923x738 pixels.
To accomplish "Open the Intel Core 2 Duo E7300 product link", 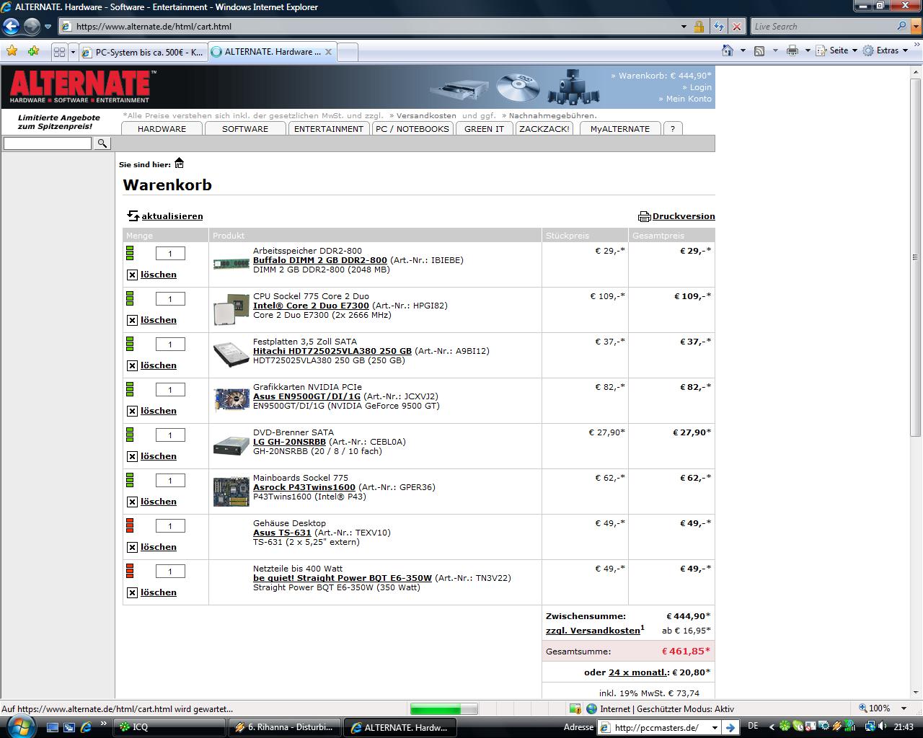I will [x=311, y=306].
